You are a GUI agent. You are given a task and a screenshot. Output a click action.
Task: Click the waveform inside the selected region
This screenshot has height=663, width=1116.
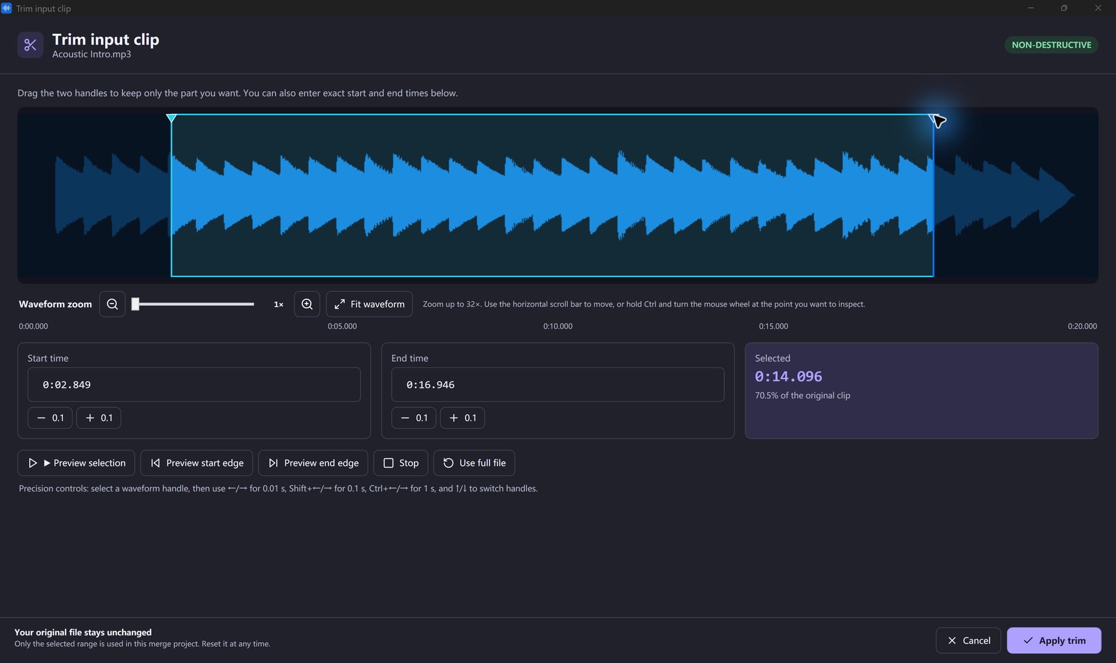click(552, 195)
